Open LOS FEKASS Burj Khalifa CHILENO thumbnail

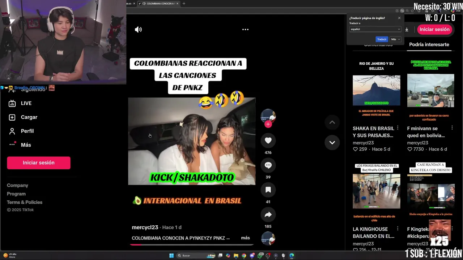[x=377, y=191]
